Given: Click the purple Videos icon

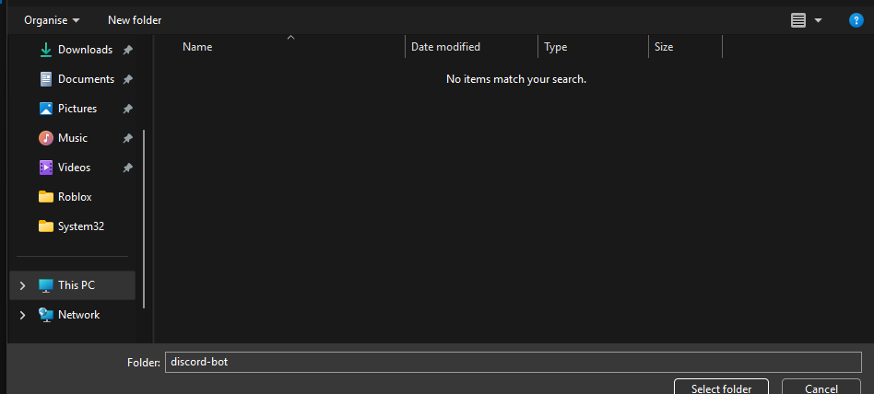Looking at the screenshot, I should point(46,168).
